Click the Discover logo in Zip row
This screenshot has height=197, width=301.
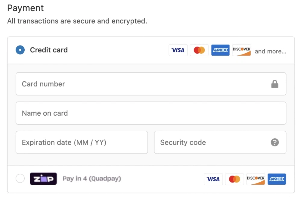(256, 179)
